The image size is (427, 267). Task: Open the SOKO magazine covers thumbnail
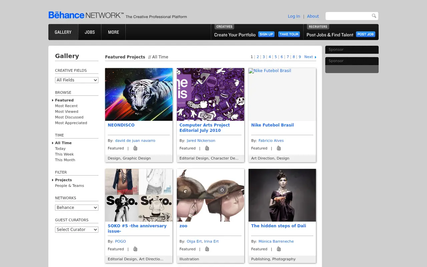click(139, 195)
